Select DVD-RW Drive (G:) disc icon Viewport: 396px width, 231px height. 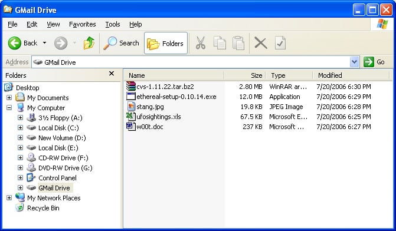[x=31, y=167]
